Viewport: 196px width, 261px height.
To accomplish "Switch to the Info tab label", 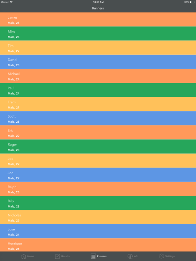I will [x=136, y=256].
